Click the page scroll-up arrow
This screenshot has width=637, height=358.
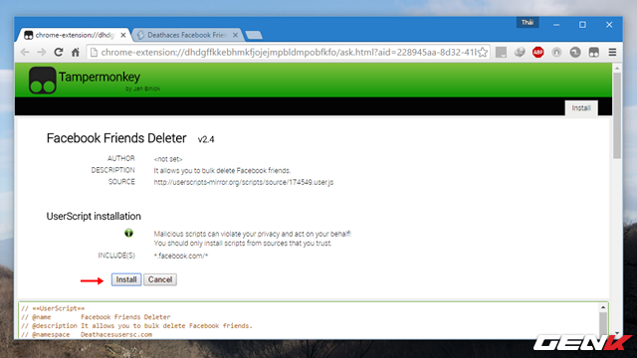[x=617, y=69]
